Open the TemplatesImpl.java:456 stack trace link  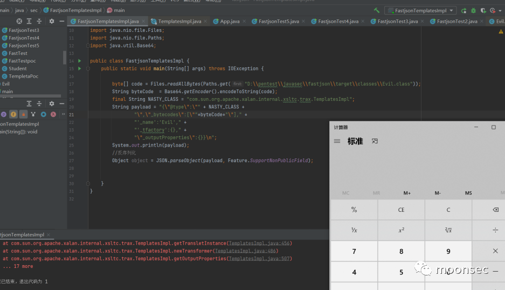click(259, 243)
